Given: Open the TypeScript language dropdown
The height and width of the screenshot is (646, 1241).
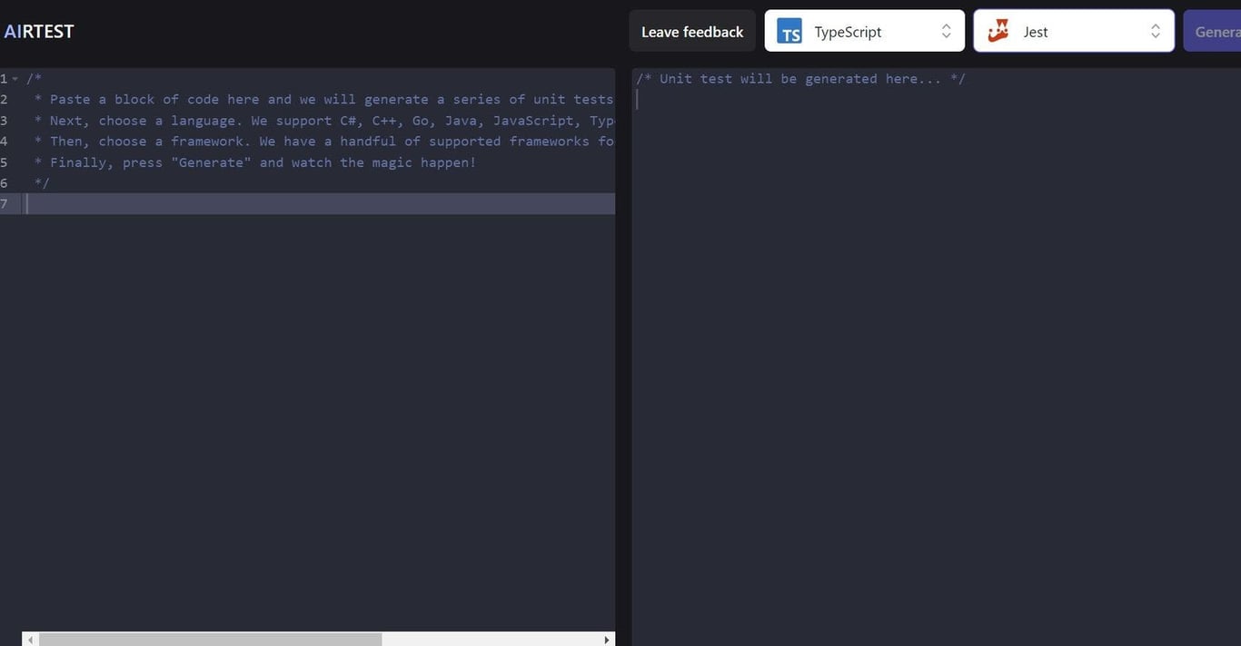Looking at the screenshot, I should point(865,31).
